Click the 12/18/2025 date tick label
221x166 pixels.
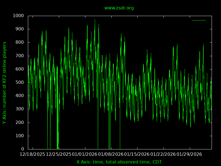coord(32,154)
